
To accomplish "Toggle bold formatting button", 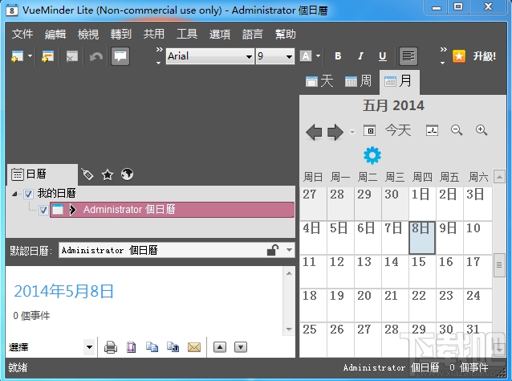I will pos(338,56).
